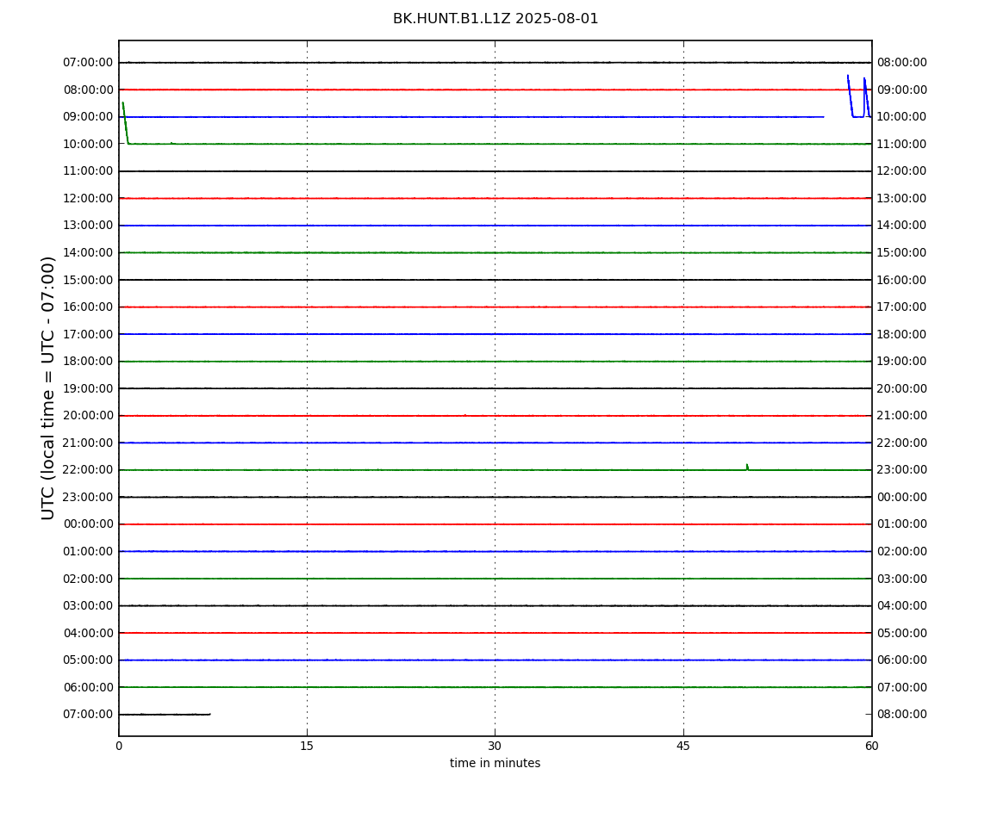Viewport: 991px width, 818px height.
Task: Click left-axis time label 11:00:00
Action: [89, 171]
